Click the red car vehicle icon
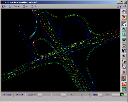128x102 pixels. click(x=124, y=72)
